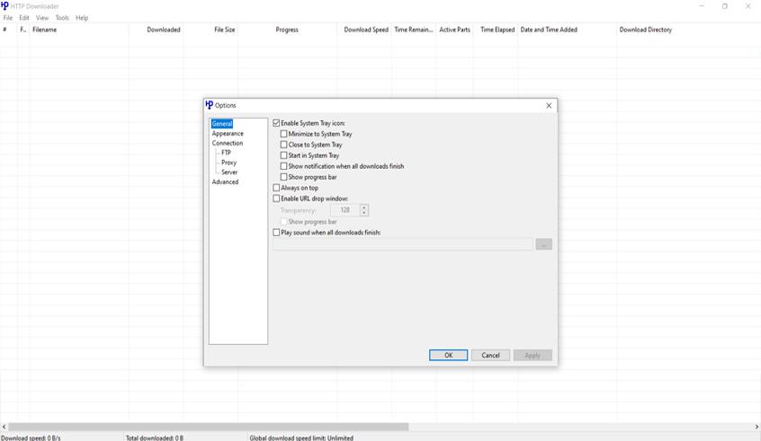Click the Progress column header
This screenshot has width=761, height=441.
[287, 30]
